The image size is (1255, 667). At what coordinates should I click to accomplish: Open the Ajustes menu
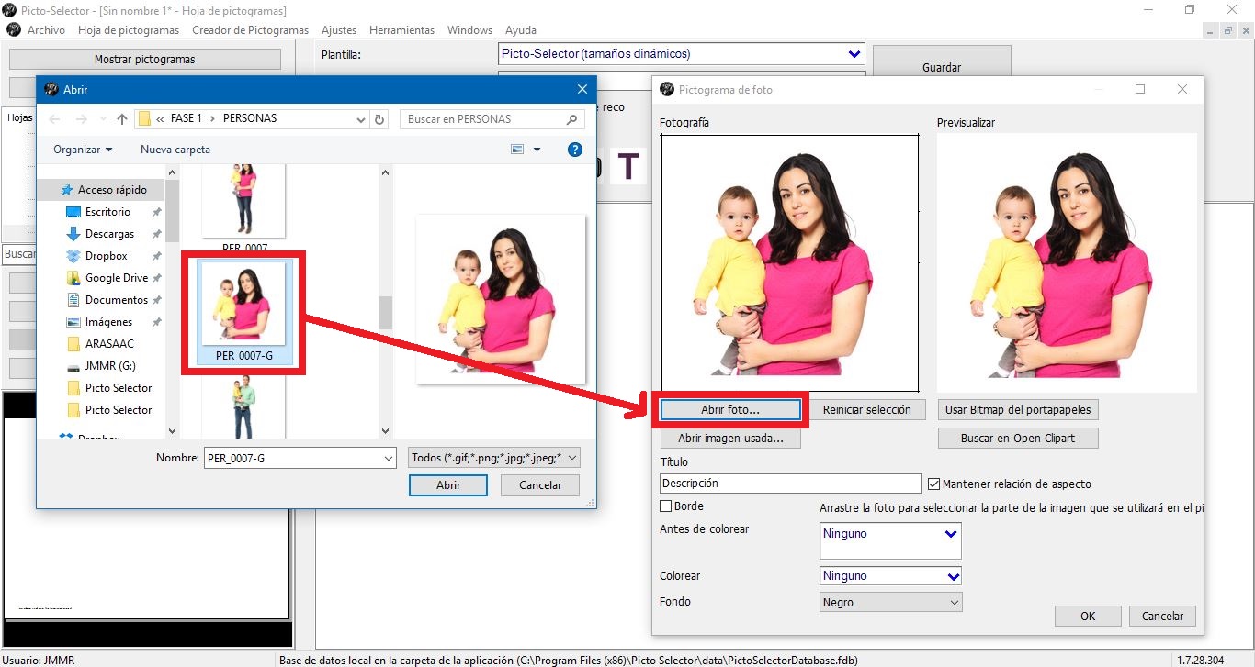pyautogui.click(x=339, y=29)
